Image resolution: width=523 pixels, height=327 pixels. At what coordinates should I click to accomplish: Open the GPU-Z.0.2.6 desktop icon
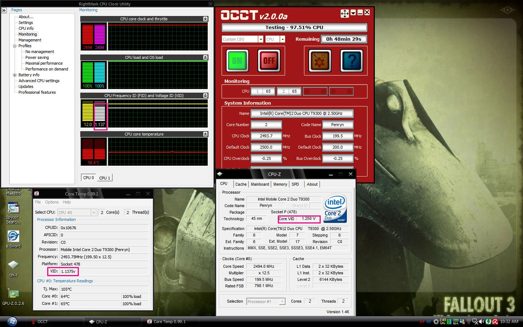(x=13, y=297)
